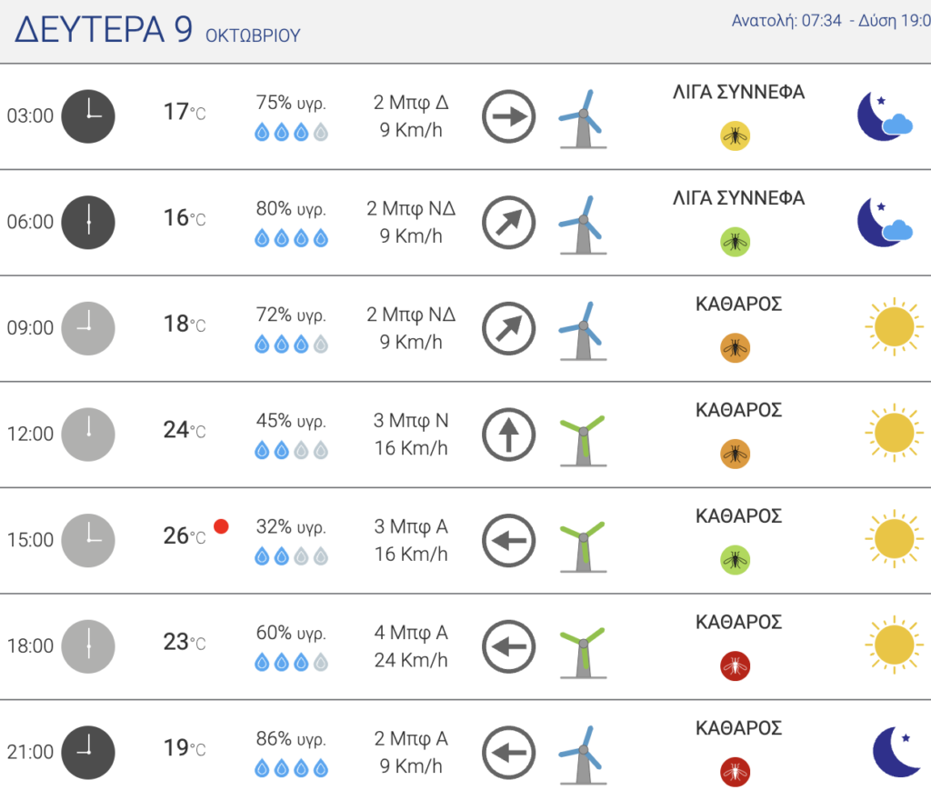Click the sunrise 07:34 text

pyautogui.click(x=786, y=21)
